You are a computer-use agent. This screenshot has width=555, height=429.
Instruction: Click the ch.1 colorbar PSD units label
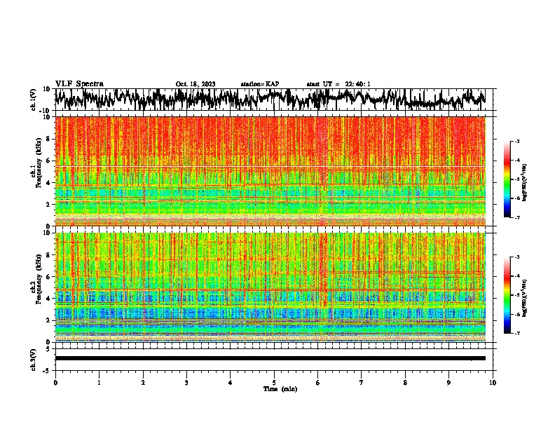525,182
